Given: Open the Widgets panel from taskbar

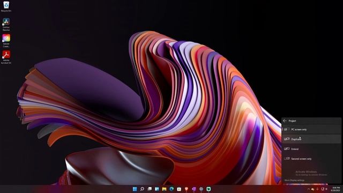Looking at the screenshot, I should click(157, 189).
